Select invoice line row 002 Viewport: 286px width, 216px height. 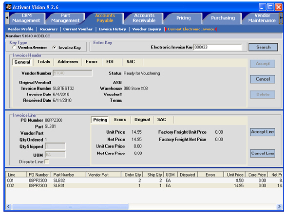click(144, 185)
